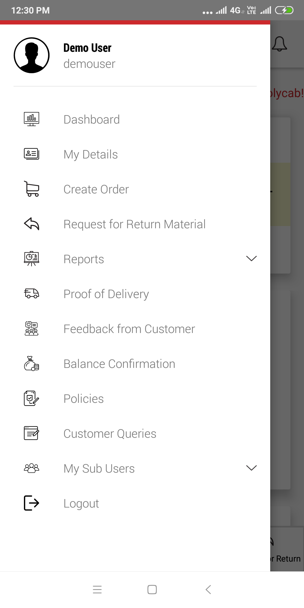Image resolution: width=304 pixels, height=608 pixels.
Task: Tap the Logout exit arrow icon
Action: pos(32,503)
